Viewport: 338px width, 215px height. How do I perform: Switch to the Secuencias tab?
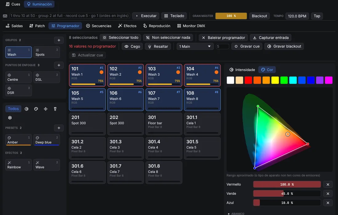pyautogui.click(x=99, y=26)
